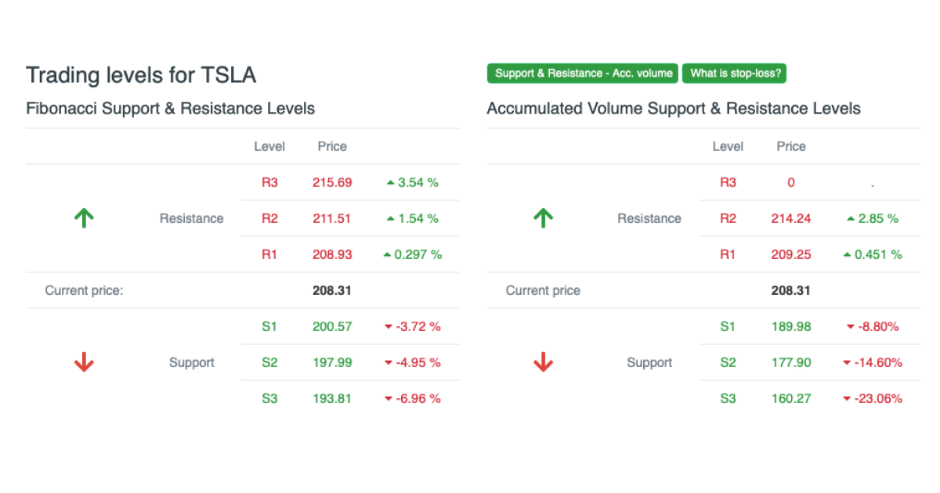Click Accumulated Volume S3 price 160.27
Screen dimensions: 940x493
[x=791, y=398]
